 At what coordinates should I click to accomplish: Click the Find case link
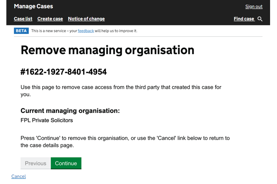click(244, 19)
